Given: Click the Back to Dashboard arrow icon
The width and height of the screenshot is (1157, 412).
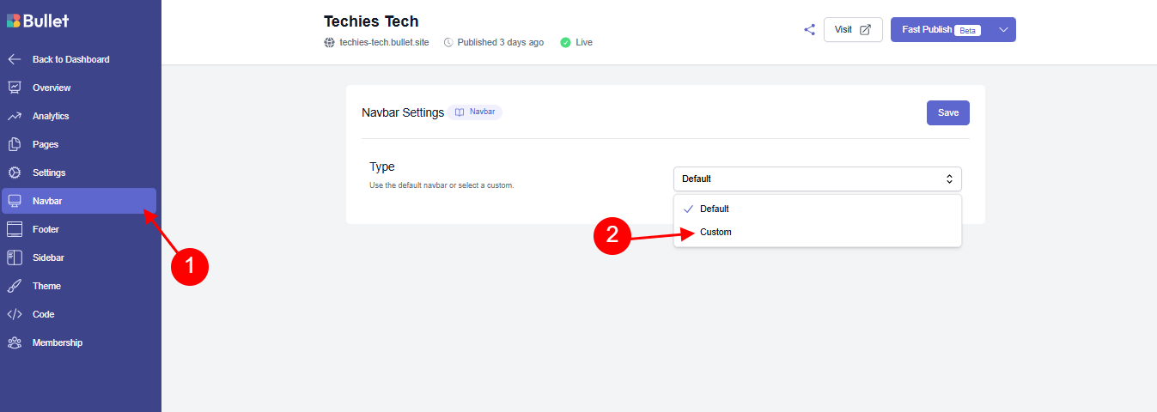Looking at the screenshot, I should point(14,59).
